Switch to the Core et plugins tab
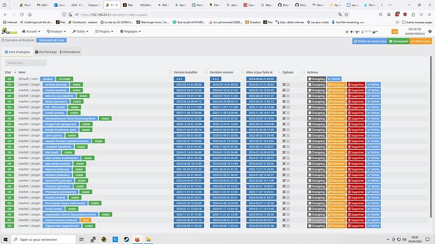Viewport: 435px width, 244px height. pyautogui.click(x=17, y=52)
